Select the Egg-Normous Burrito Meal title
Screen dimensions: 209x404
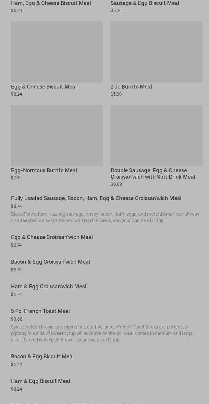coord(44,170)
